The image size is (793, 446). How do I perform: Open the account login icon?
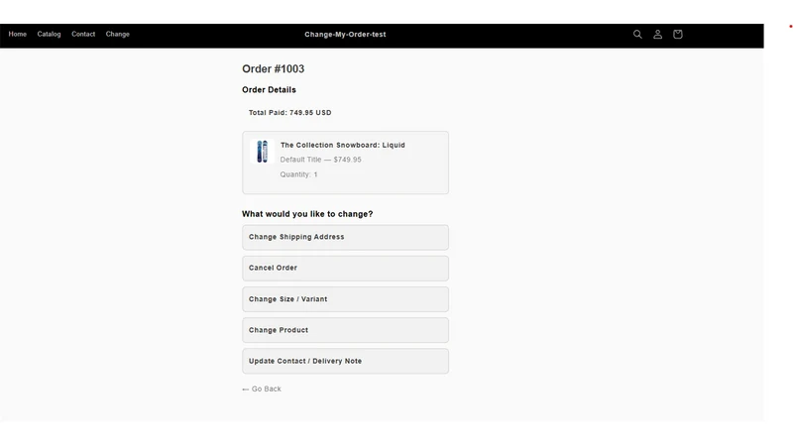(657, 35)
